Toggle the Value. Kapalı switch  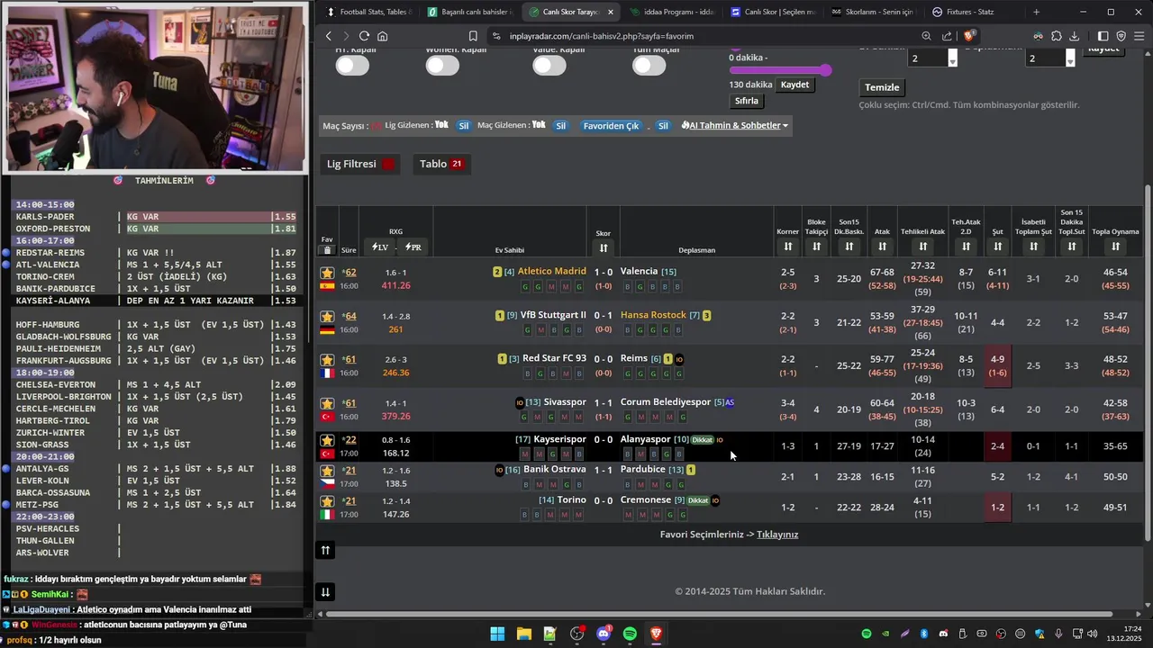coord(549,66)
